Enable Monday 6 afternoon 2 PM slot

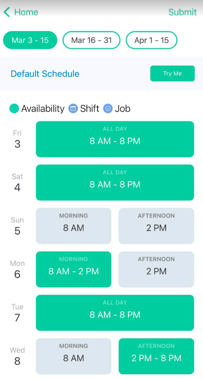(x=156, y=269)
